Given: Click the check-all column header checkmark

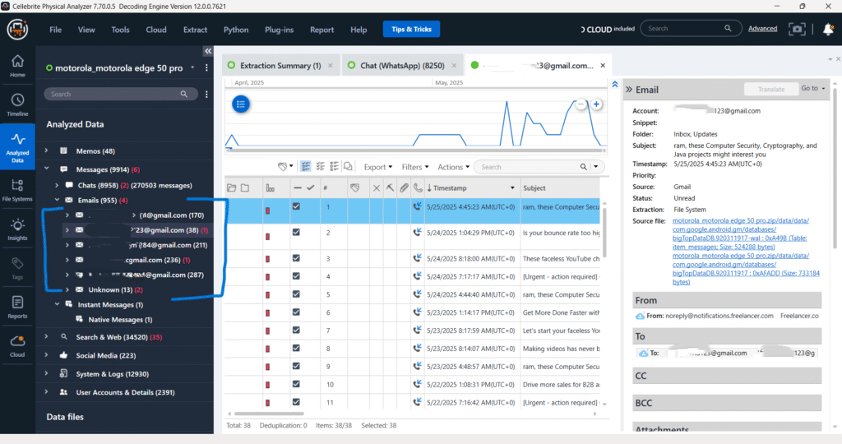Looking at the screenshot, I should (x=310, y=188).
